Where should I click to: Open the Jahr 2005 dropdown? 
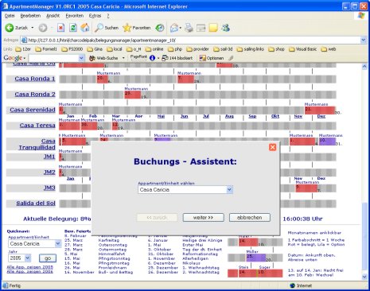28,258
